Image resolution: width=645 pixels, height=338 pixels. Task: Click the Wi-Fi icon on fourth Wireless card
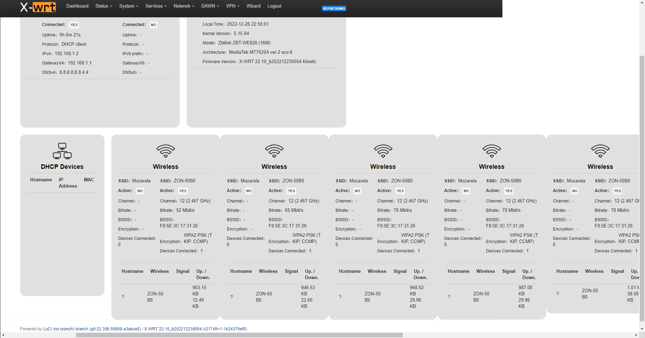click(x=492, y=151)
